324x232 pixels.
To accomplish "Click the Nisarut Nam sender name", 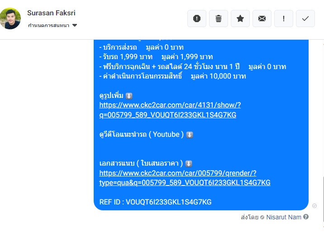I will (284, 217).
